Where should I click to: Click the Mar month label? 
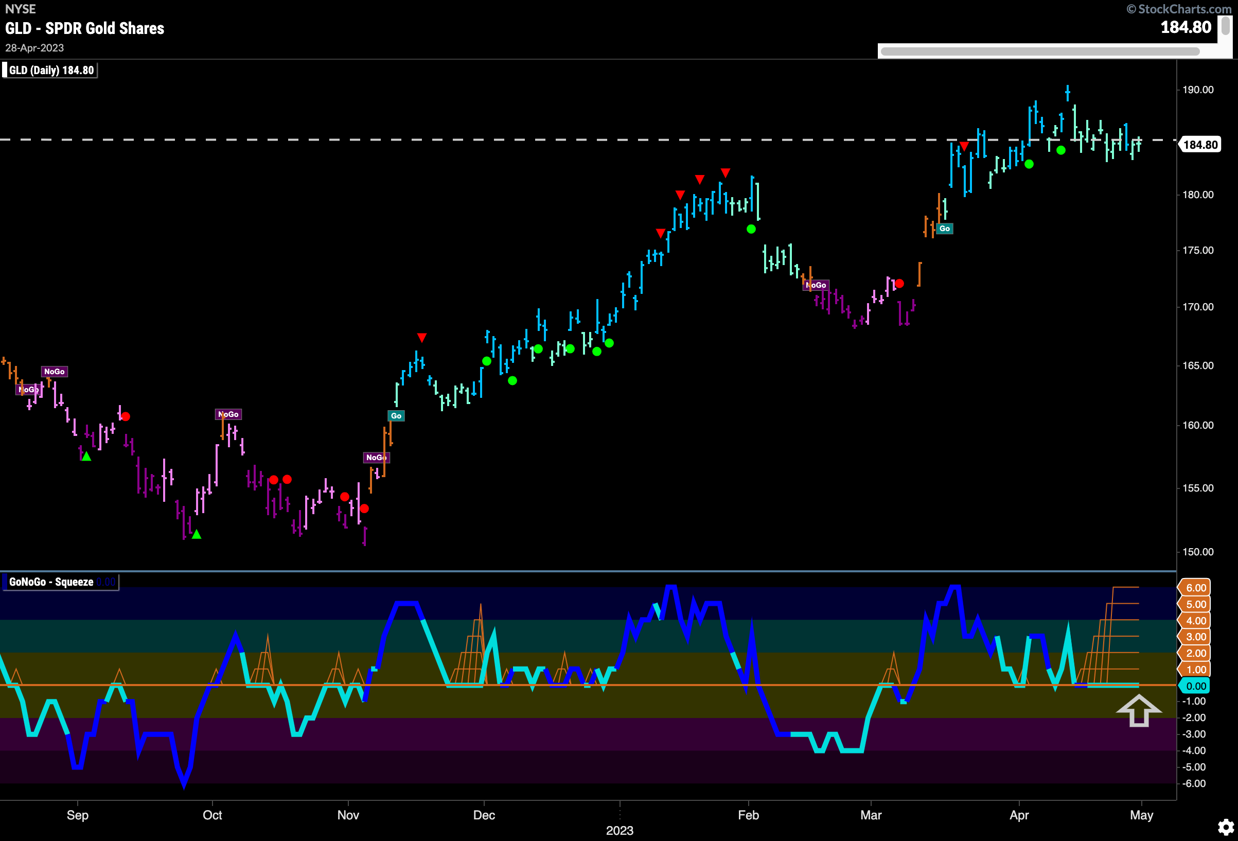[871, 815]
